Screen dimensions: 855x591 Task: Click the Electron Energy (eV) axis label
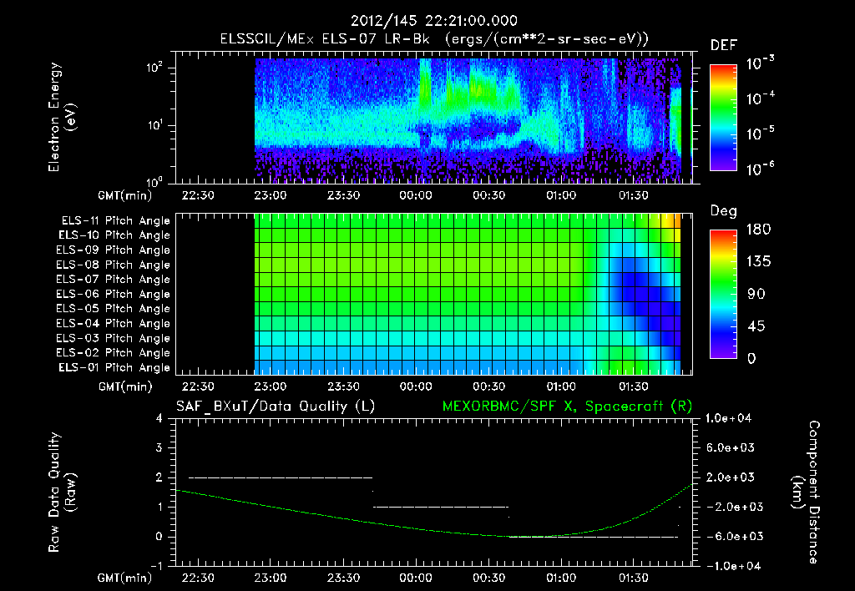(62, 117)
